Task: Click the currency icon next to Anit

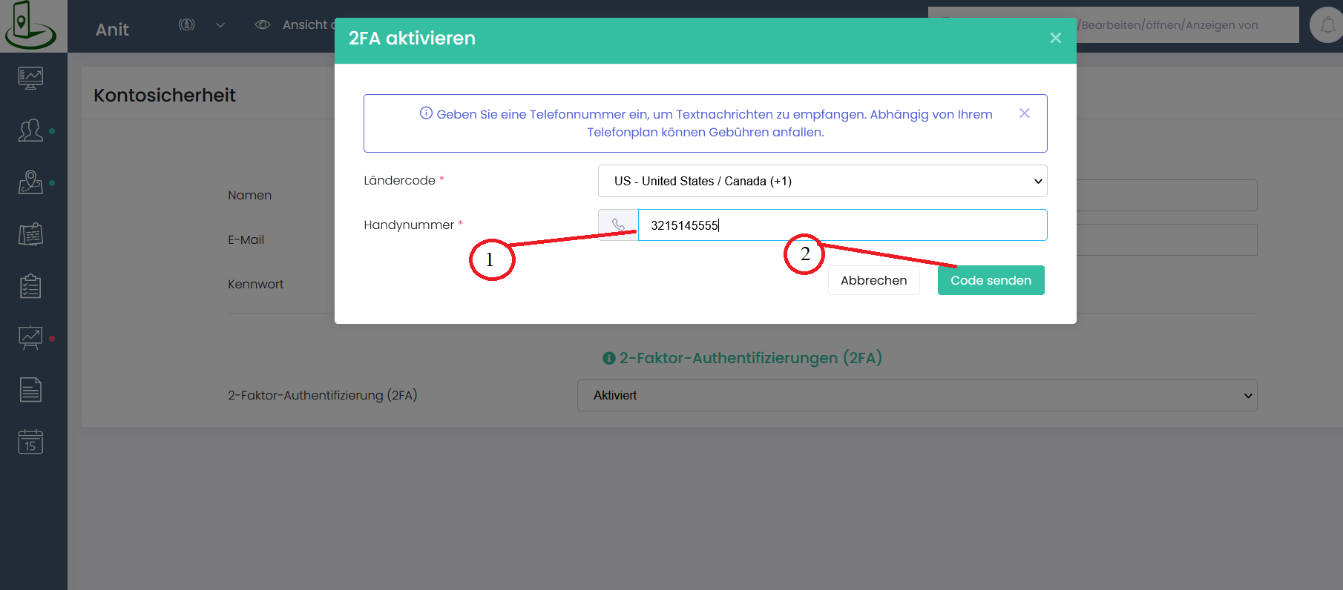Action: (186, 24)
